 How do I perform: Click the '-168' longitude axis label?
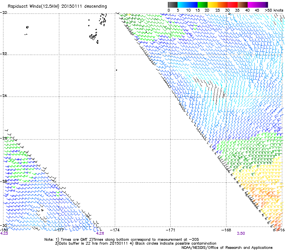226,230
